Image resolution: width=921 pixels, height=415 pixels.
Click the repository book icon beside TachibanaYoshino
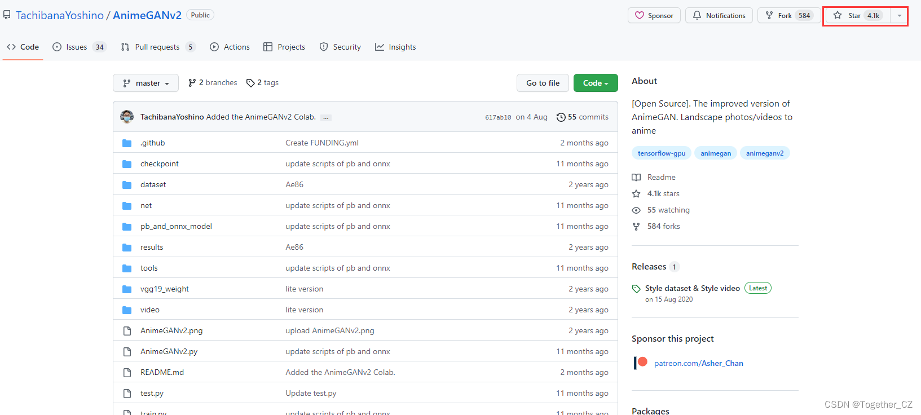pyautogui.click(x=7, y=15)
